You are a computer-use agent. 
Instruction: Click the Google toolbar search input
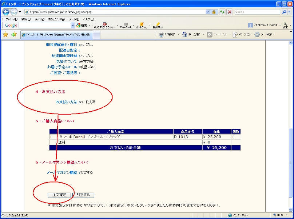point(45,25)
